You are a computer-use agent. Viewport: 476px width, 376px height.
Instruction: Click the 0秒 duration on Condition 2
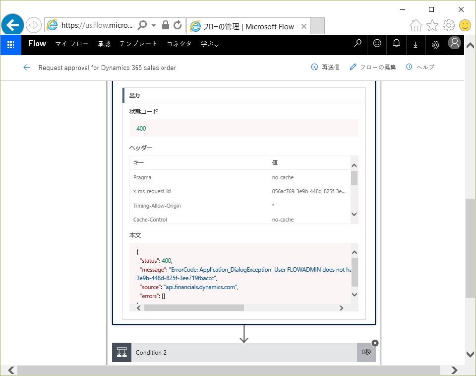click(x=366, y=352)
